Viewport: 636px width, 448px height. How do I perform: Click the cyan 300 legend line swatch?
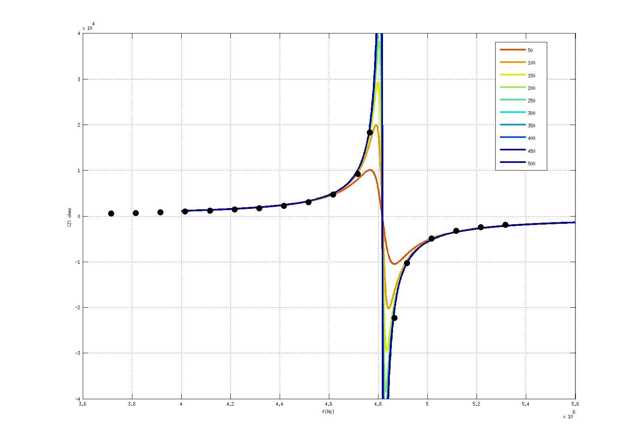point(513,113)
